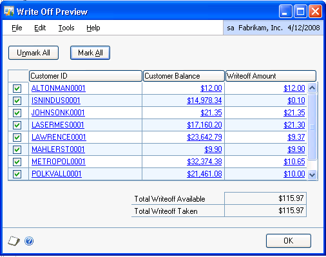Minimize the Write Off Preview window

click(285, 12)
